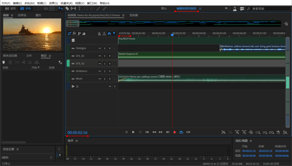Click the Pause button
This screenshot has width=292, height=166.
click(x=140, y=132)
